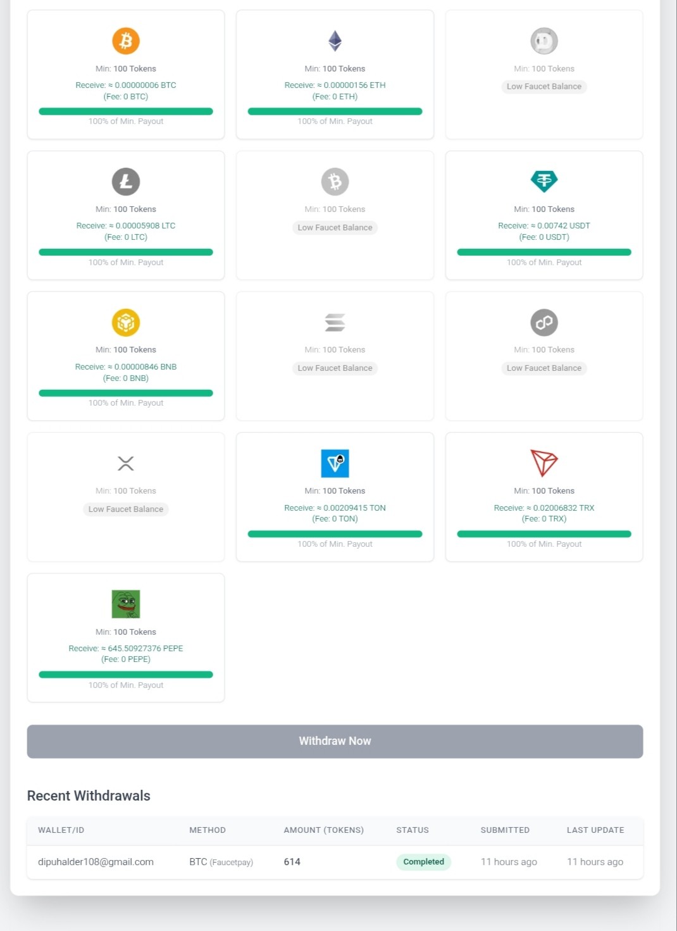Select the orange Bitcoin coin icon

click(126, 41)
